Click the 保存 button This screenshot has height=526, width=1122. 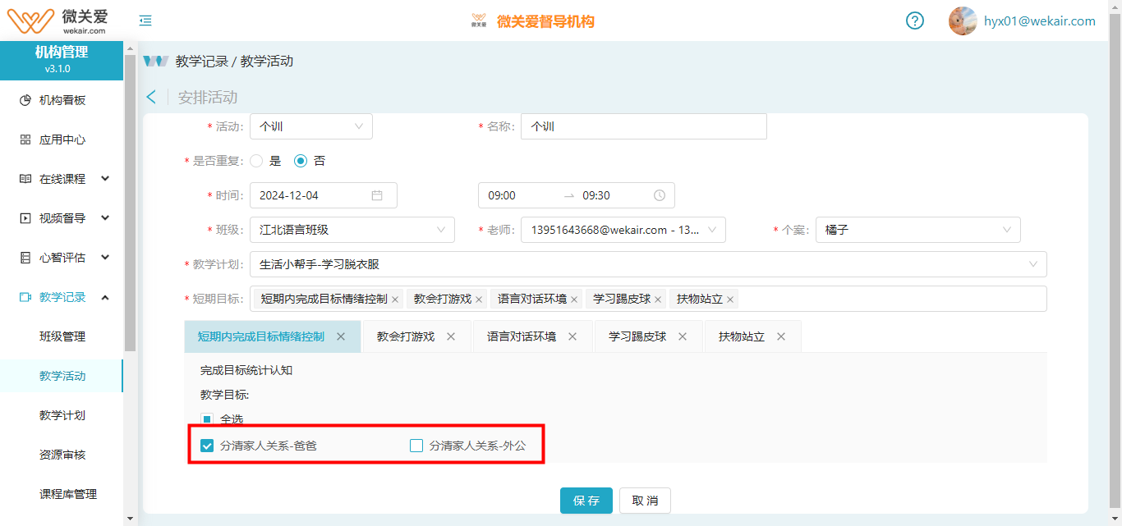tap(586, 501)
